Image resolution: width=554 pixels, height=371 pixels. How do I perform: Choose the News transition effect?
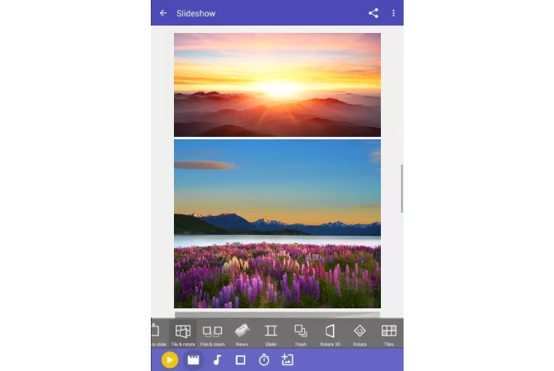click(x=242, y=335)
